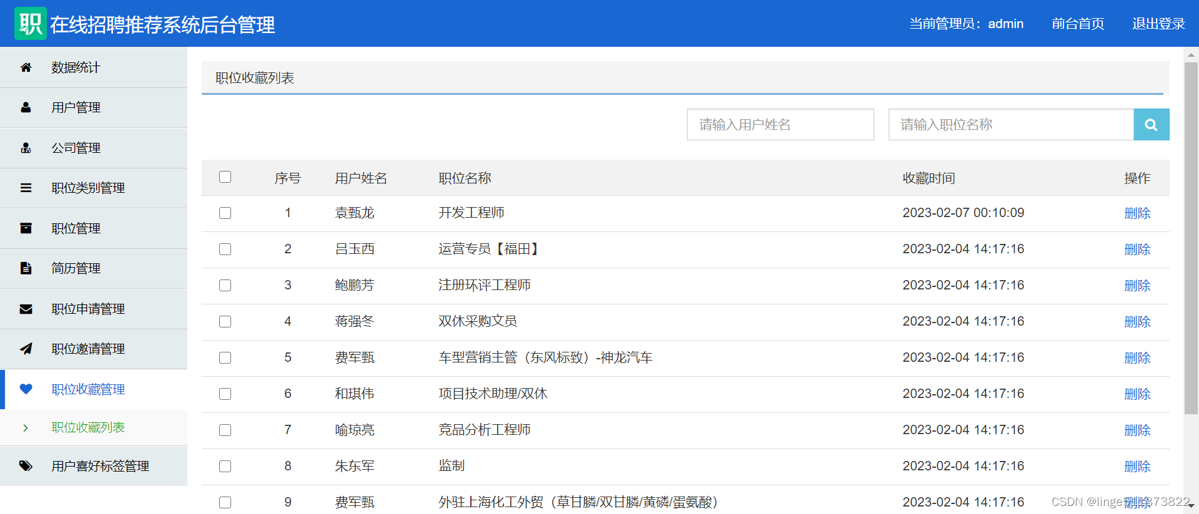Click 退出登录 to log out
The height and width of the screenshot is (514, 1199).
point(1158,24)
